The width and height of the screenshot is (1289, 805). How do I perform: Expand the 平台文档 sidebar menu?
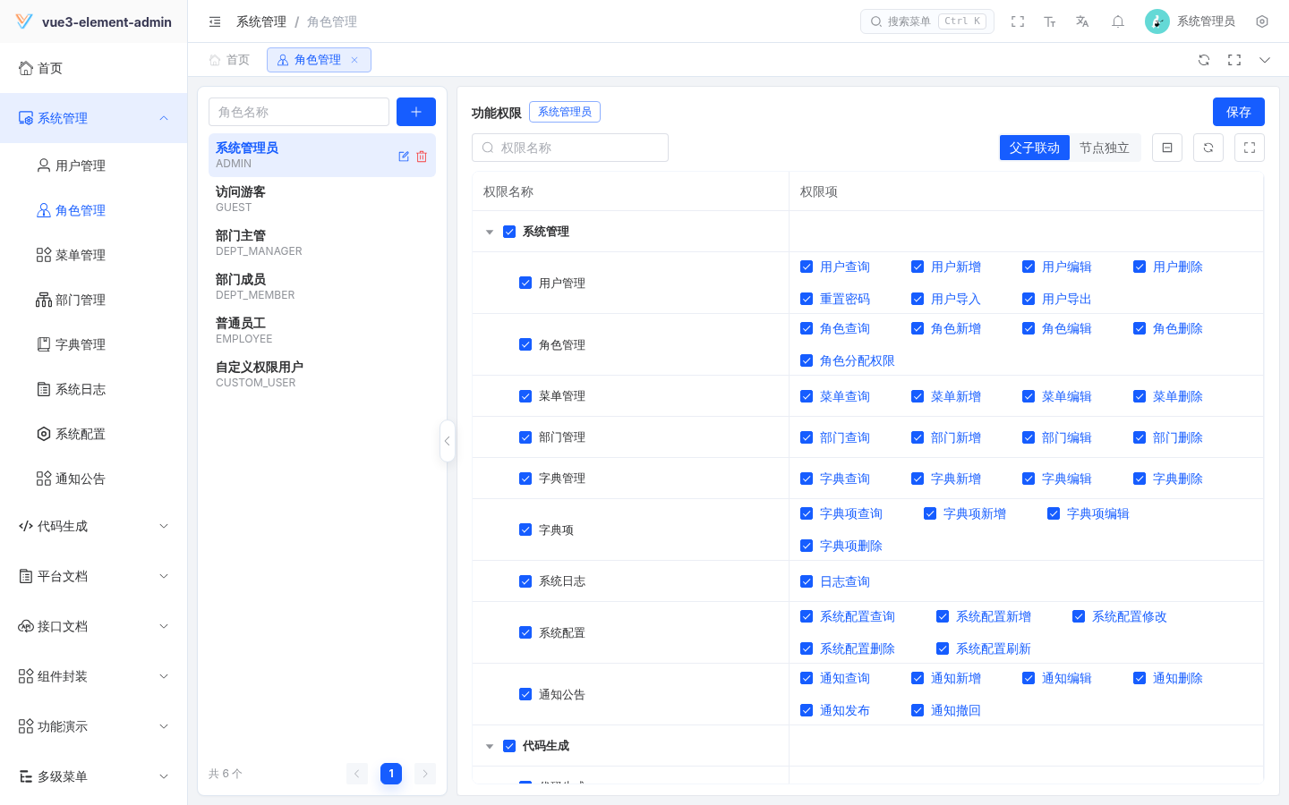click(94, 576)
